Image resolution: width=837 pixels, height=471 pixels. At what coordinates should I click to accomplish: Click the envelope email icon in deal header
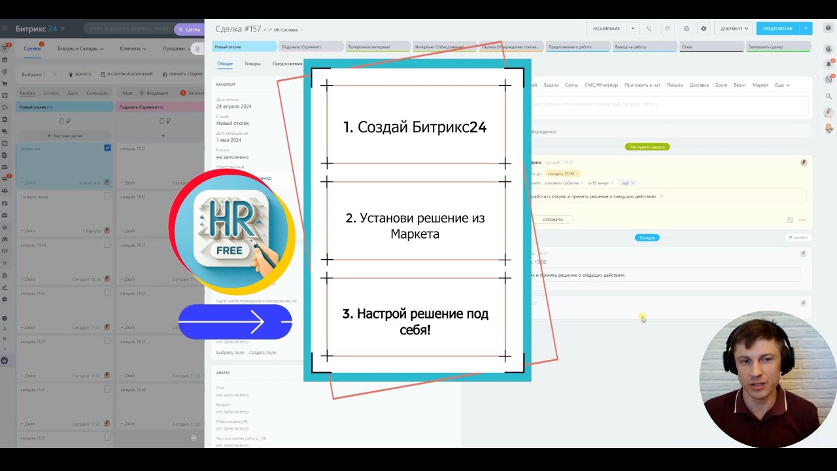pyautogui.click(x=668, y=29)
